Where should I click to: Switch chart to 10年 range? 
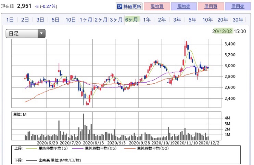pos(207,20)
